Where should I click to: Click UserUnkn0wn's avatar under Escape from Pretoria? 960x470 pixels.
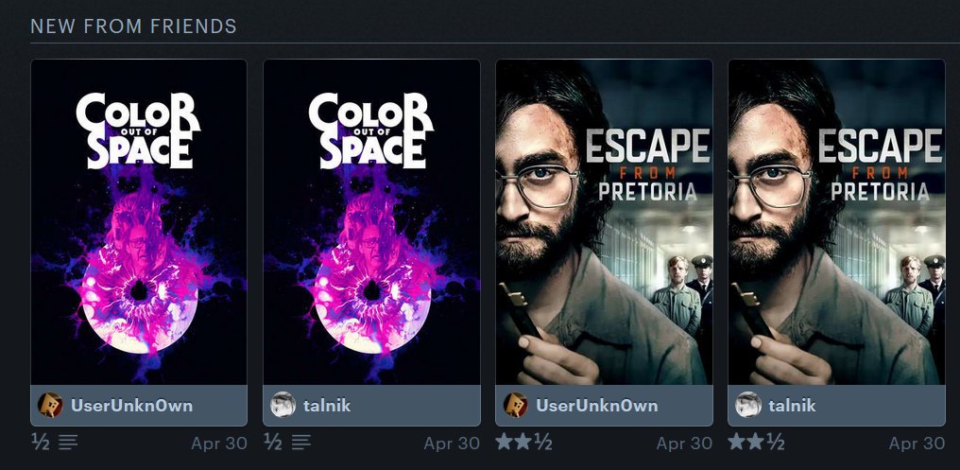[516, 405]
